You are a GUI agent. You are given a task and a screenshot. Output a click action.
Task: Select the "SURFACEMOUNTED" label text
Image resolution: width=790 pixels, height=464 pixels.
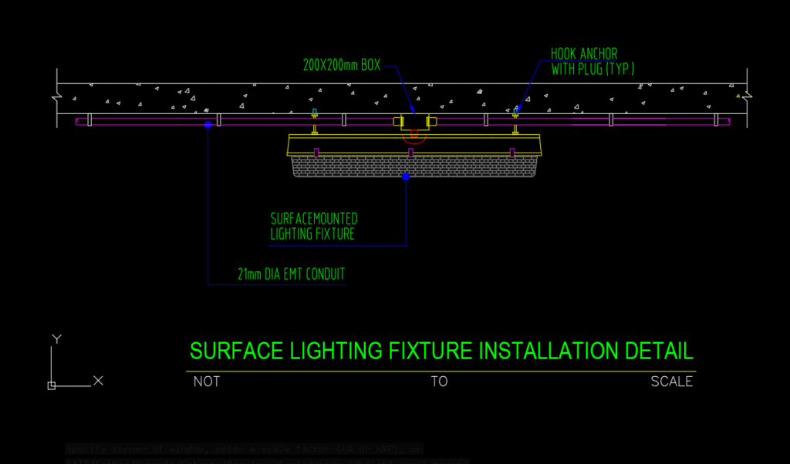click(x=314, y=219)
